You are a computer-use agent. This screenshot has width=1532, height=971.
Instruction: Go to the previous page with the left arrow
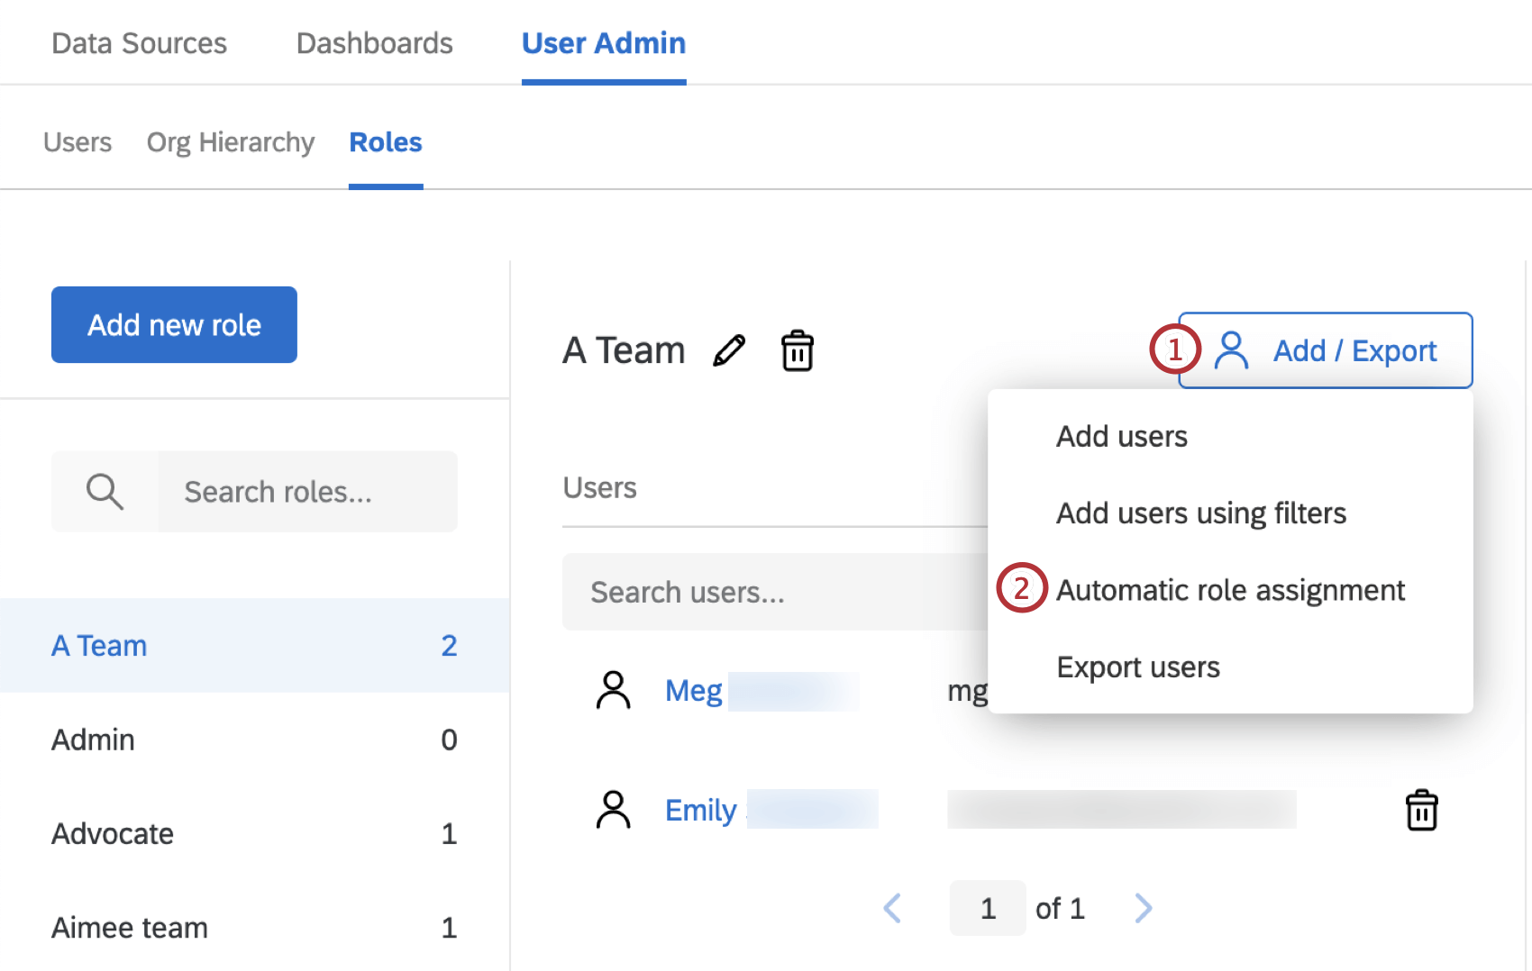[x=892, y=908]
